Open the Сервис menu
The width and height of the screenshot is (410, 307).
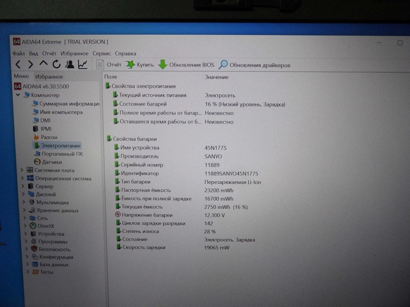coord(102,54)
